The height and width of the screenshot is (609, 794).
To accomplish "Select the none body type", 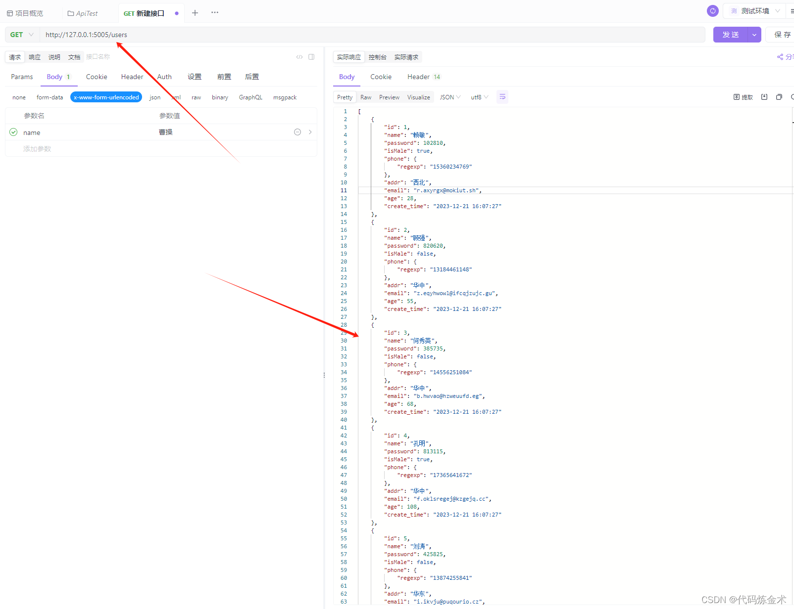I will (x=19, y=97).
